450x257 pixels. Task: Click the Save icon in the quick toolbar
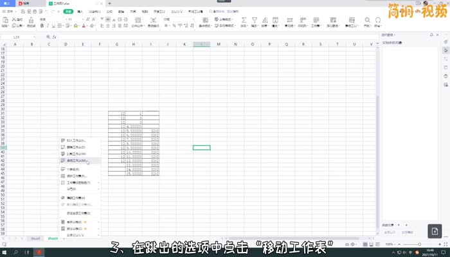[23, 12]
